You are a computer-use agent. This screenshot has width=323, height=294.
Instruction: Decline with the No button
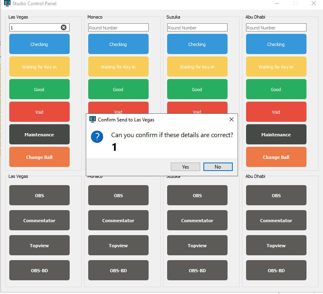(x=218, y=167)
